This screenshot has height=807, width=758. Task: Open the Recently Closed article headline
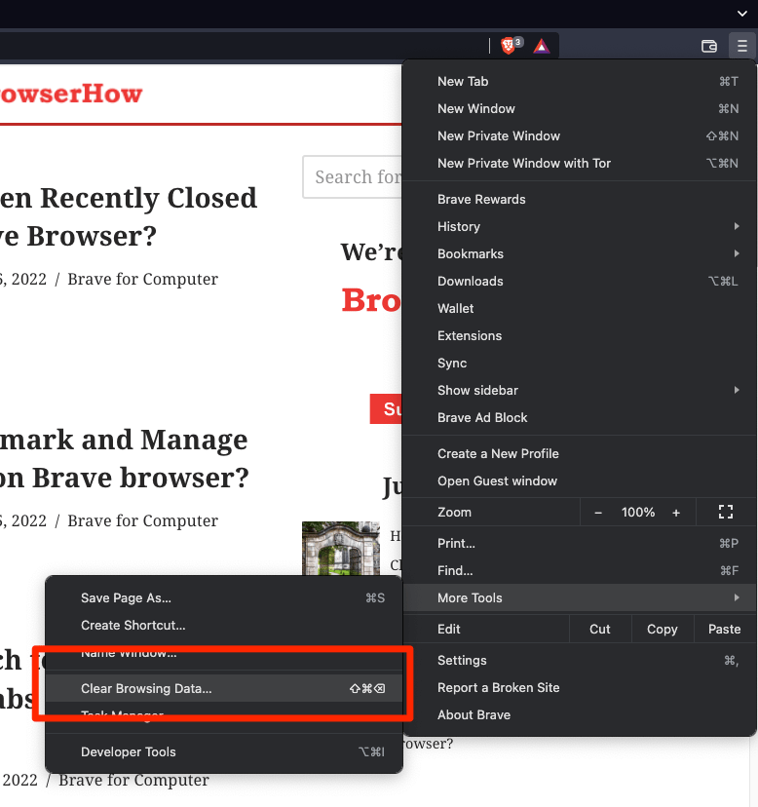(129, 216)
